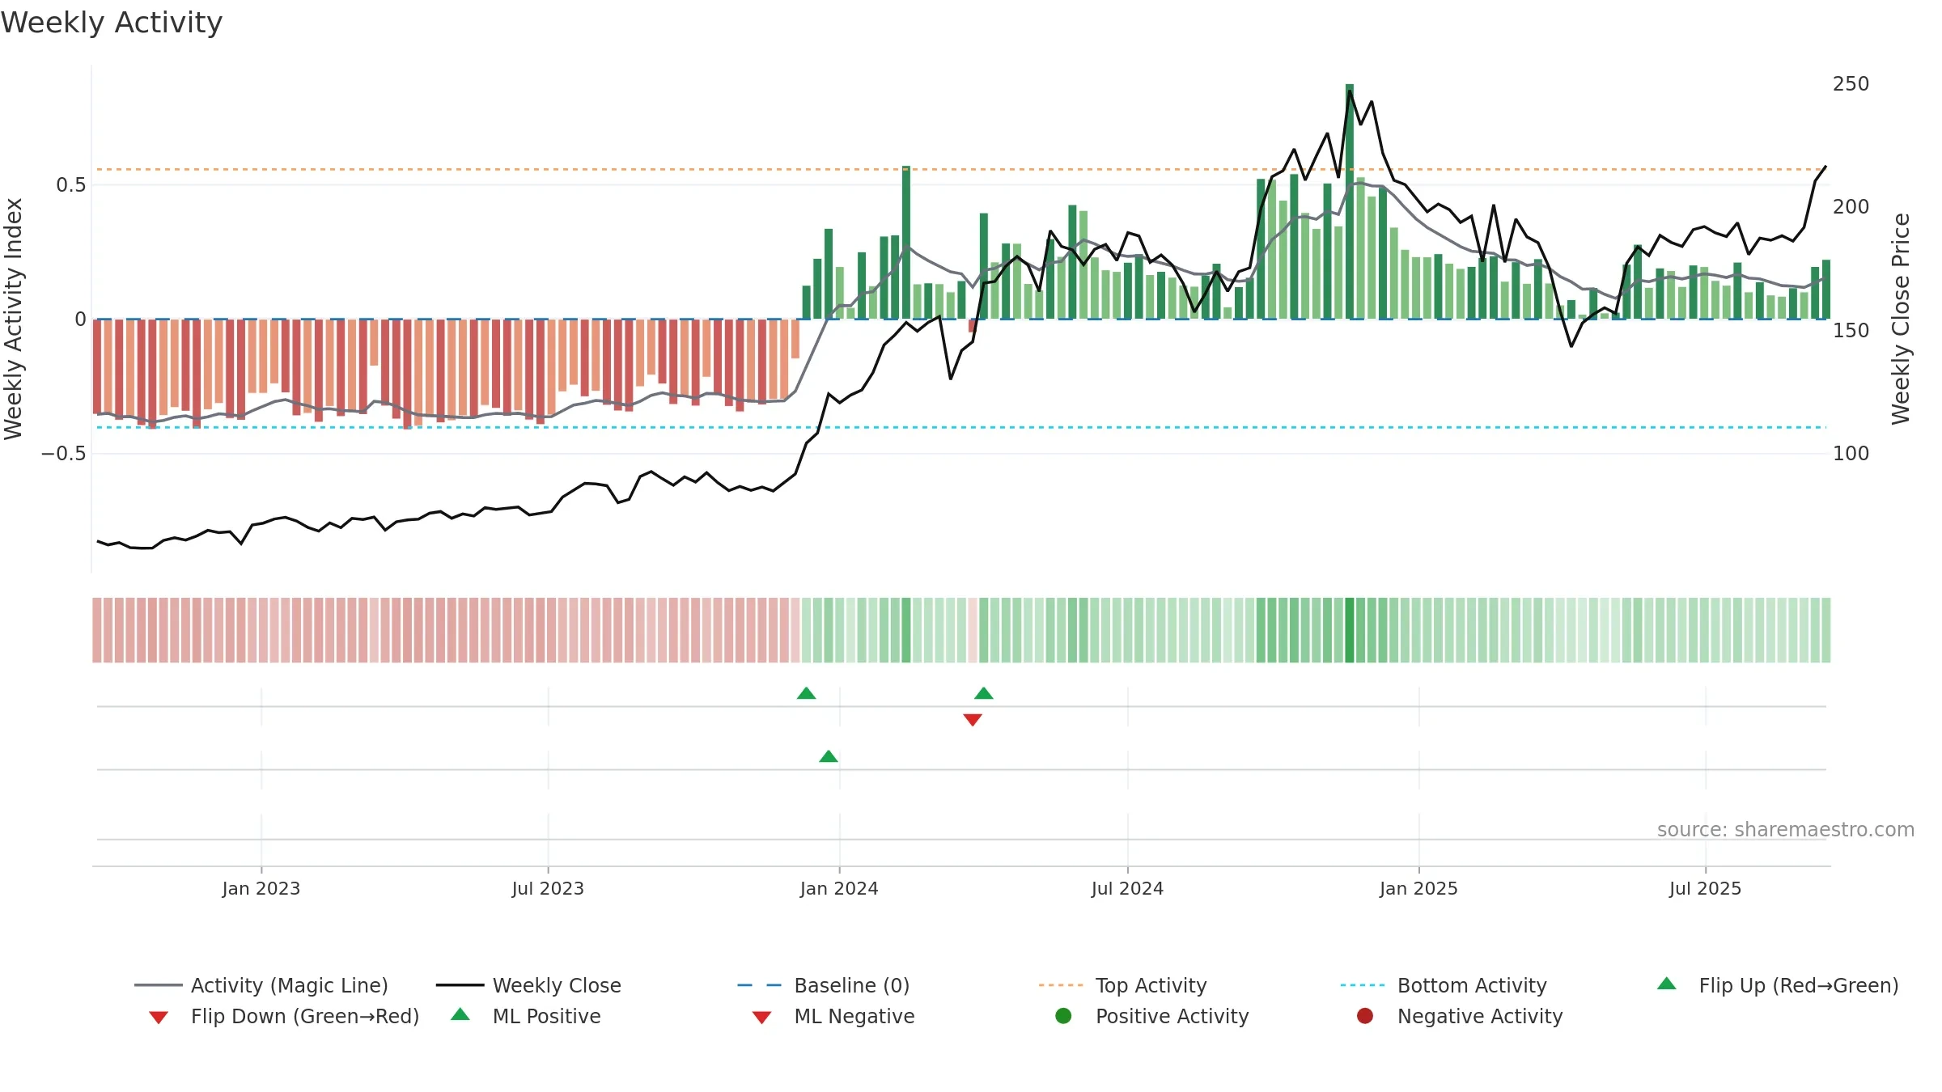Click the Jan 2024 x-axis label
The height and width of the screenshot is (1092, 1942).
coord(839,889)
